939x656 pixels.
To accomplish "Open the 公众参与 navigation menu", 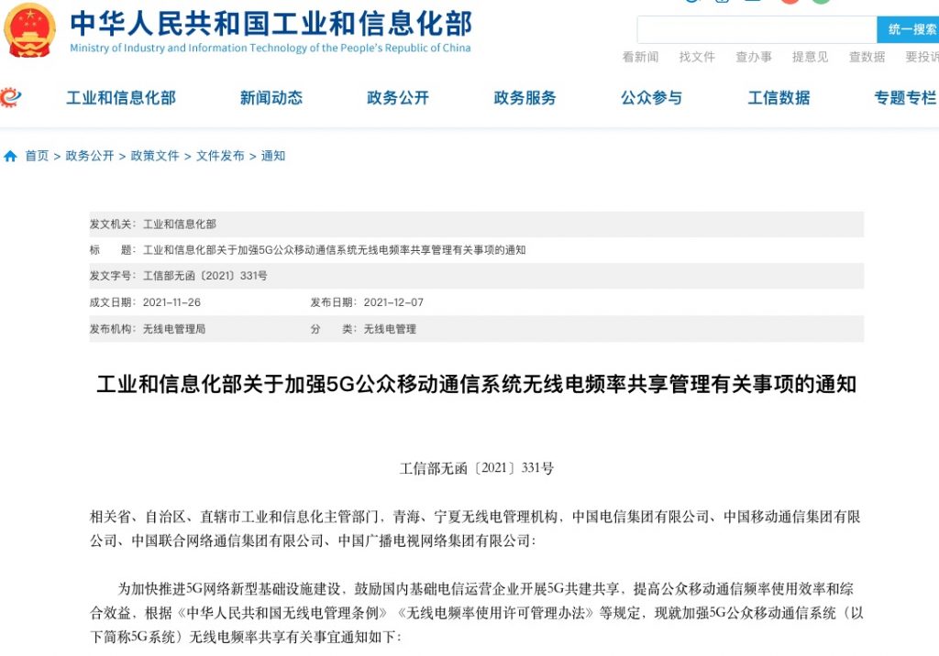I will click(652, 97).
